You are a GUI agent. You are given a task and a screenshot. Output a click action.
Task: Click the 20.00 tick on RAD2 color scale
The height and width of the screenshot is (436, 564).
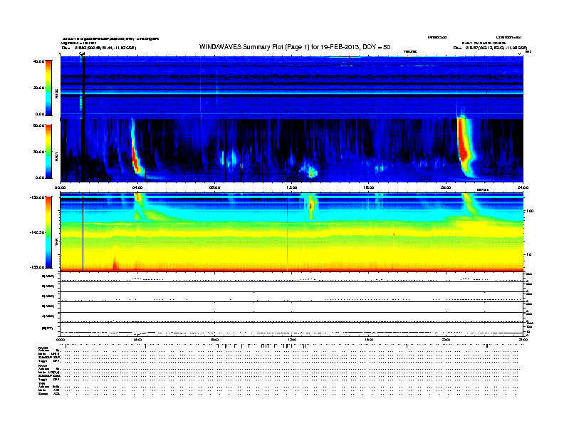point(38,88)
